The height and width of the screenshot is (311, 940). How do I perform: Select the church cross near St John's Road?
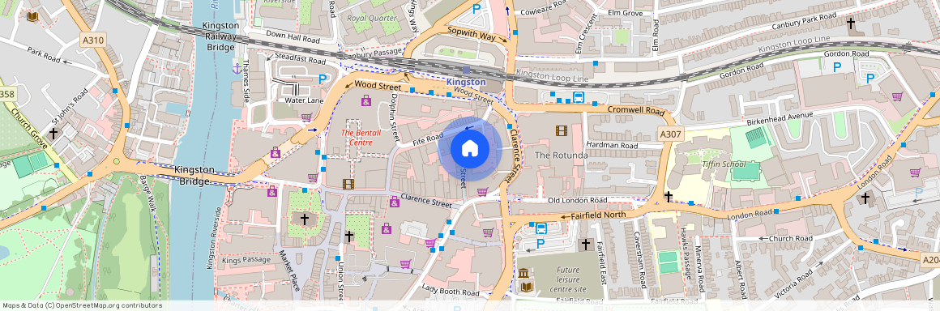click(53, 133)
